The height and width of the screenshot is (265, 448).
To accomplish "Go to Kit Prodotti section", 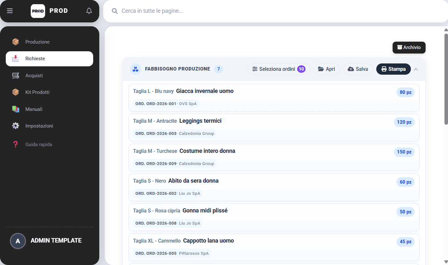I will [49, 92].
